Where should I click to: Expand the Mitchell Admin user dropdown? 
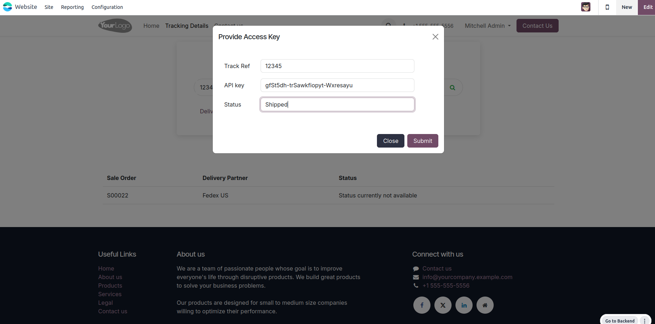tap(488, 26)
